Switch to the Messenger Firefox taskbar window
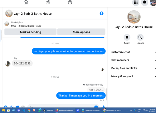156x113 pixels. pos(65,110)
